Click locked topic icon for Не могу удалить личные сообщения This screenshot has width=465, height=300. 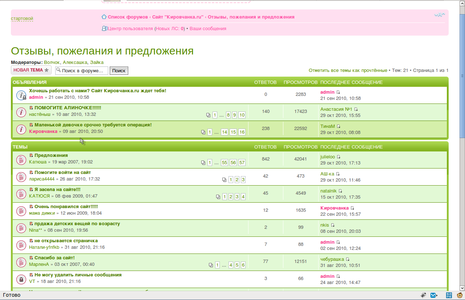[x=21, y=279]
